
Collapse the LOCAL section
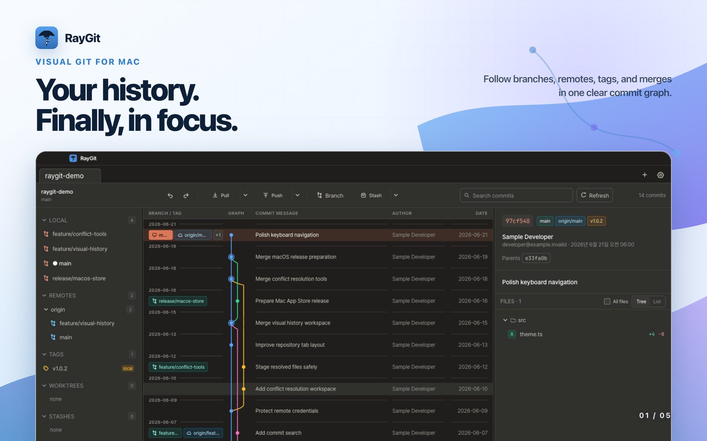click(x=44, y=220)
